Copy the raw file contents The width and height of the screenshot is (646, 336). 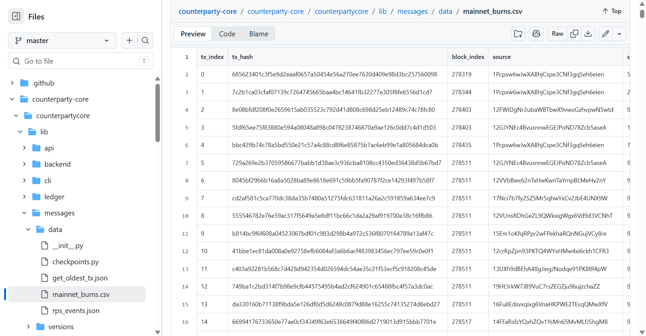[x=574, y=34]
